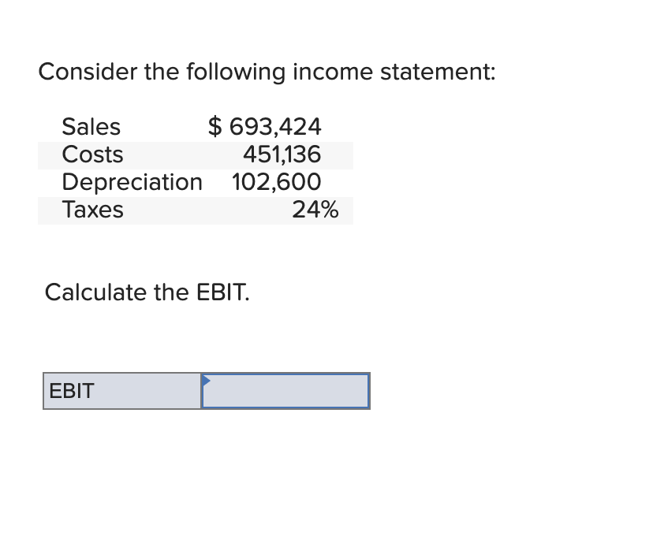
Task: Click the $ 693,424 sales value
Action: 264,127
